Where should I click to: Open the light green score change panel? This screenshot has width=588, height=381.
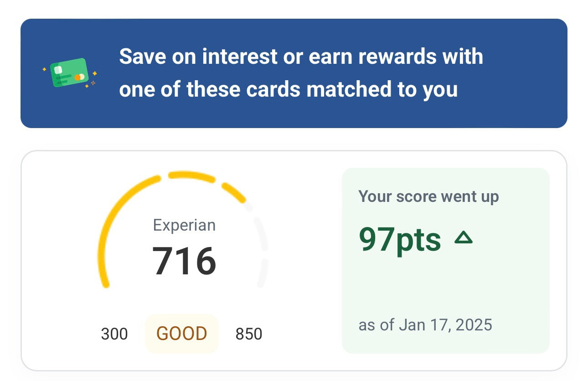[x=445, y=283]
